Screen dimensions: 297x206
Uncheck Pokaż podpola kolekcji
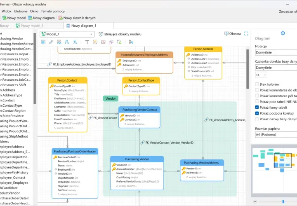257,113
